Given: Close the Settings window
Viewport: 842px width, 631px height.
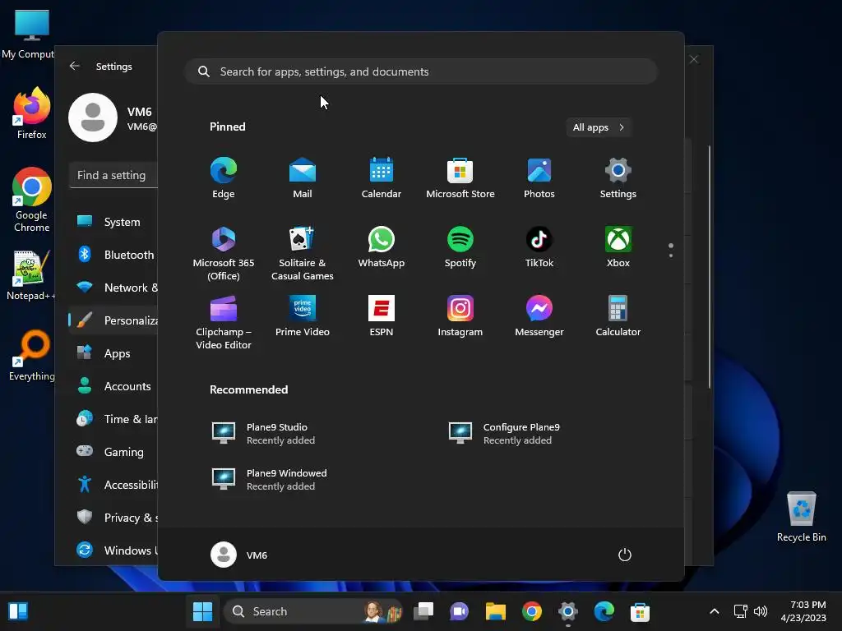Looking at the screenshot, I should (x=694, y=59).
